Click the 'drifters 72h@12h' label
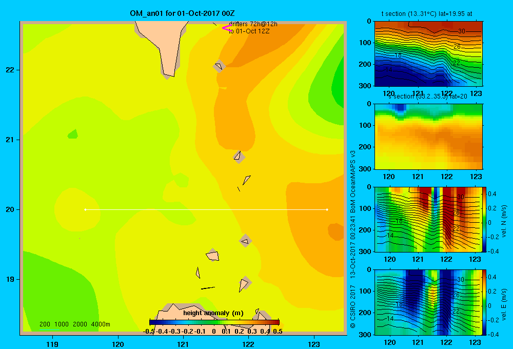 click(x=253, y=24)
